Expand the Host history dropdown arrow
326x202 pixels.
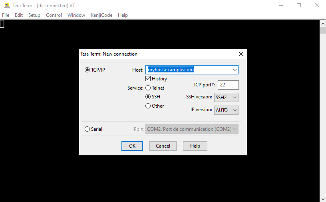coord(235,70)
